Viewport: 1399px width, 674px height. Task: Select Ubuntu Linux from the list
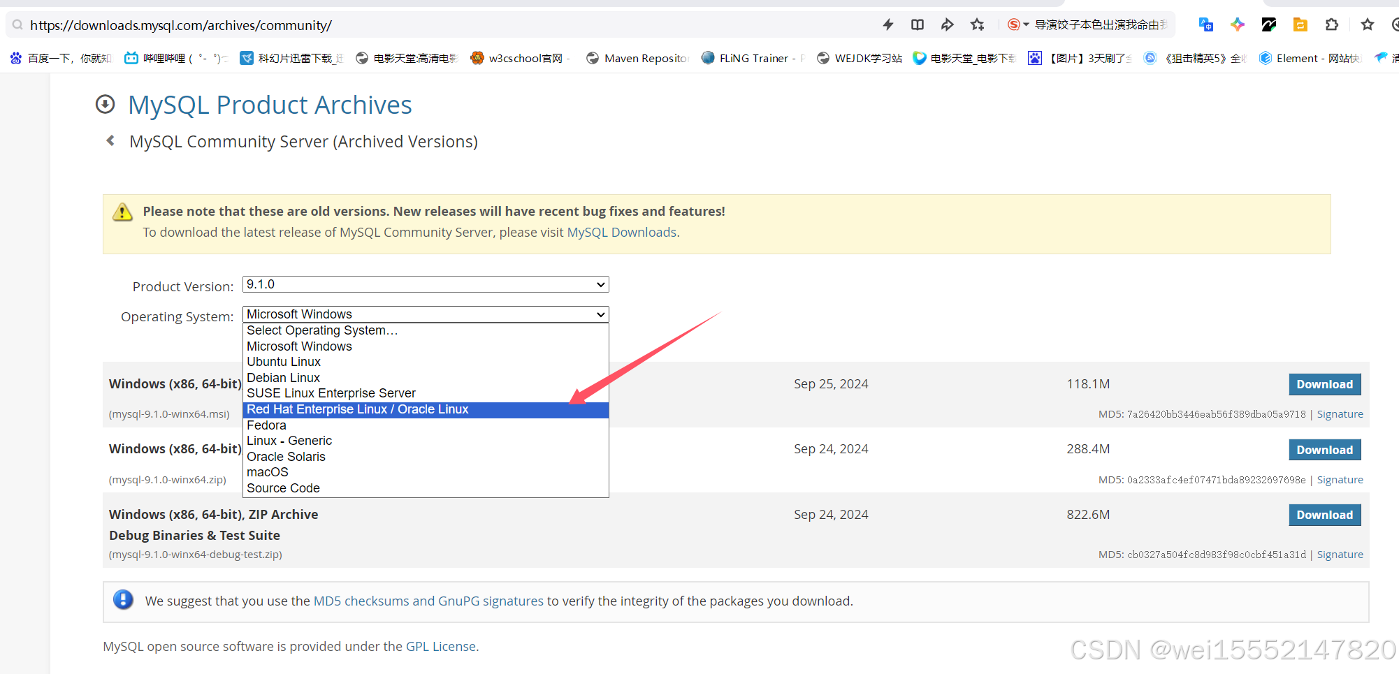point(426,362)
